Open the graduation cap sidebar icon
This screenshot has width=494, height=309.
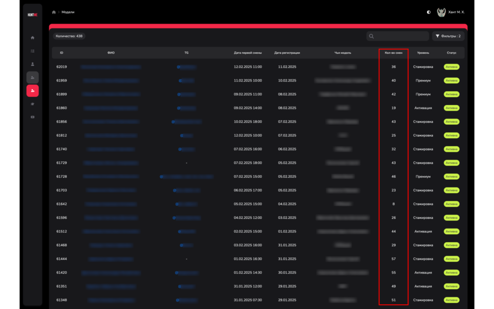[32, 104]
